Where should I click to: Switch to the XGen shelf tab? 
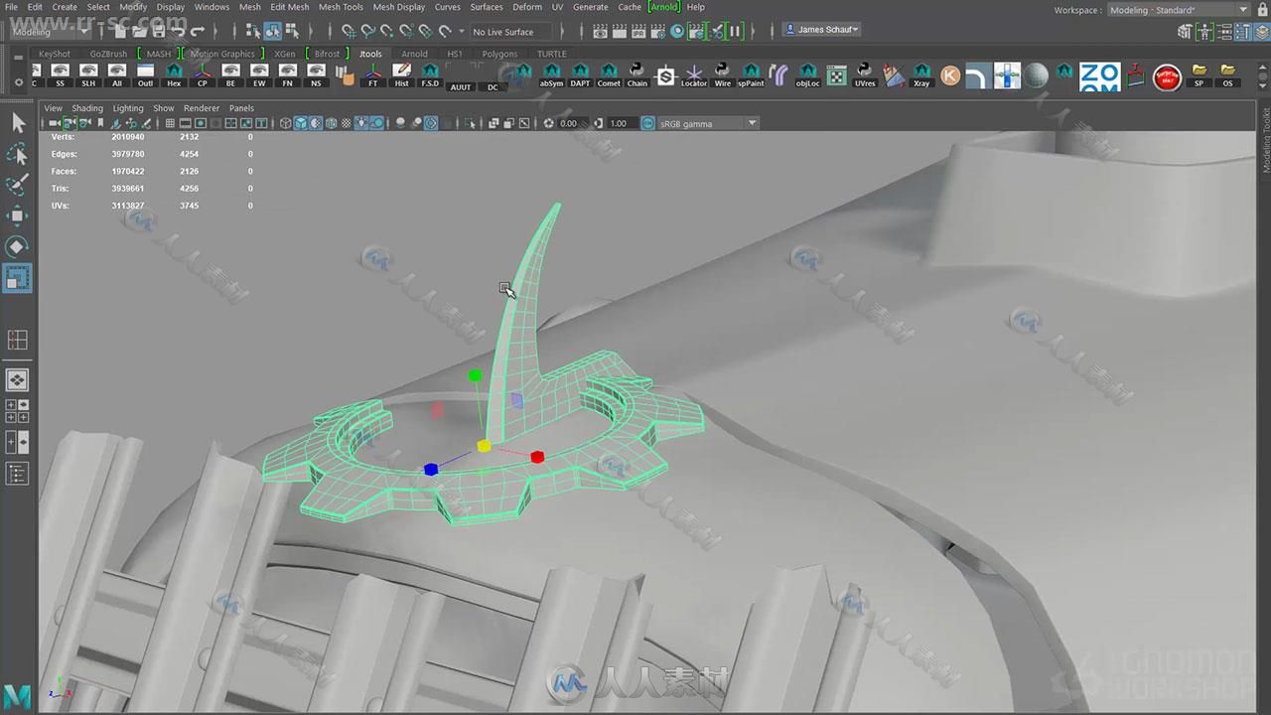coord(284,54)
